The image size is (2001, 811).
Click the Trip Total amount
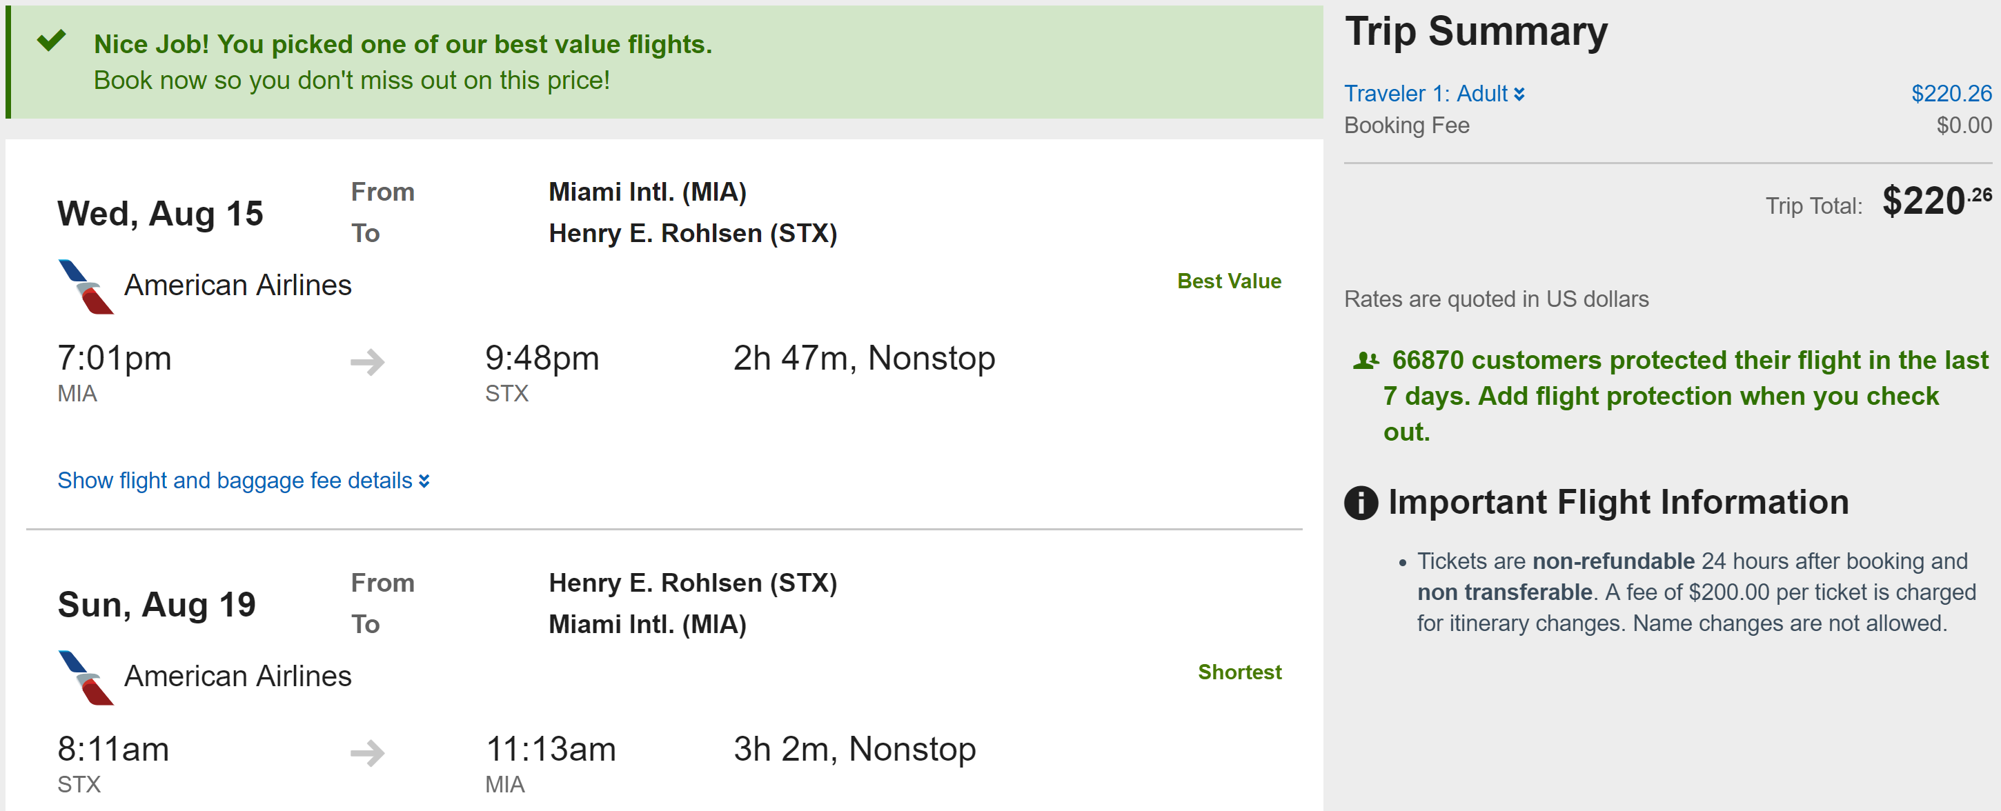click(x=1935, y=202)
